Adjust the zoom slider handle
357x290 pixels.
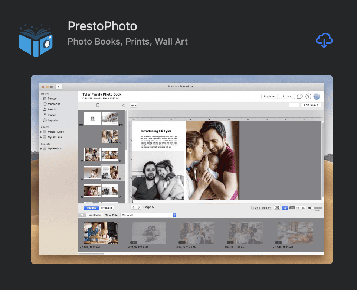pyautogui.click(x=312, y=208)
